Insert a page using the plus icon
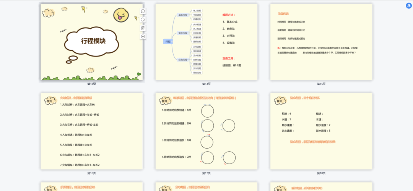The height and width of the screenshot is (191, 413). (143, 37)
